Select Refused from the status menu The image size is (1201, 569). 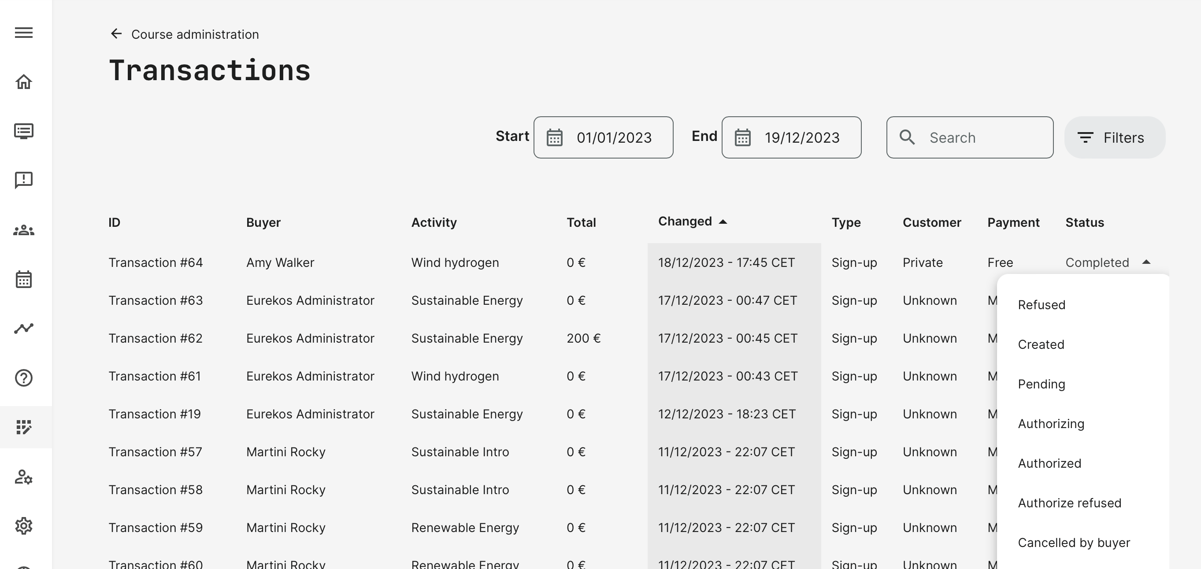1041,305
